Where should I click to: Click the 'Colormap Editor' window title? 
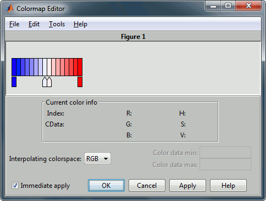point(41,9)
